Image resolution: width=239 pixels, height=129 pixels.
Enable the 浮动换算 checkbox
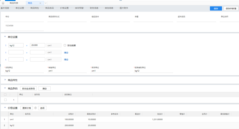(65, 45)
